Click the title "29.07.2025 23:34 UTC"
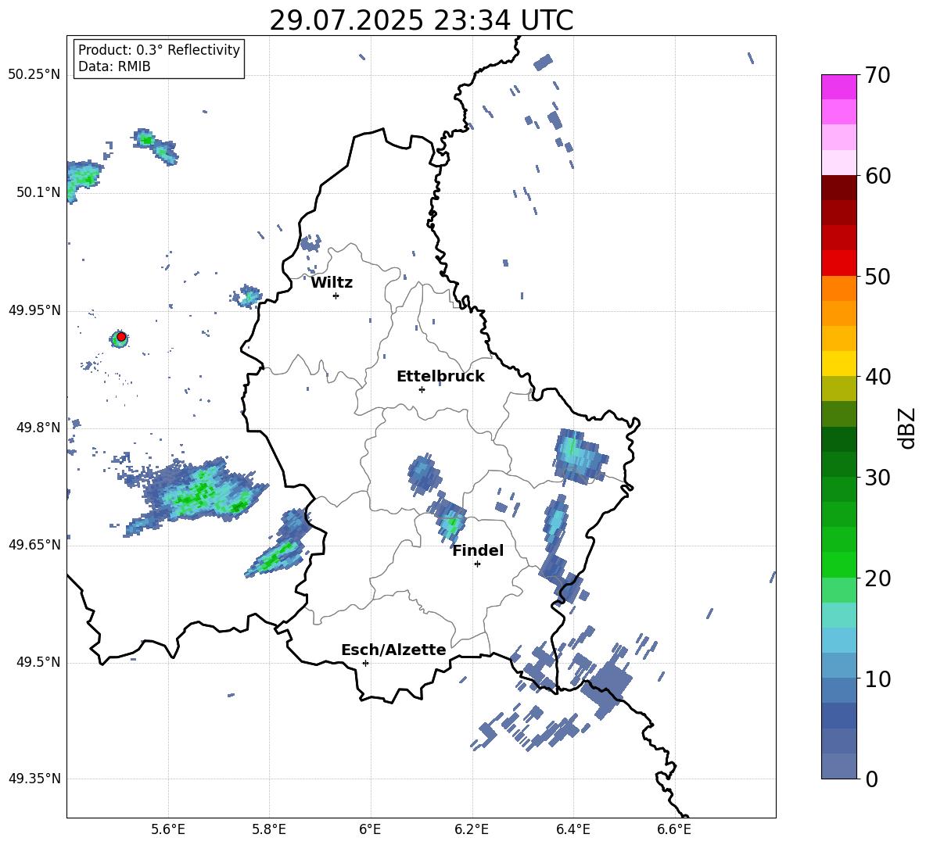 coord(421,20)
